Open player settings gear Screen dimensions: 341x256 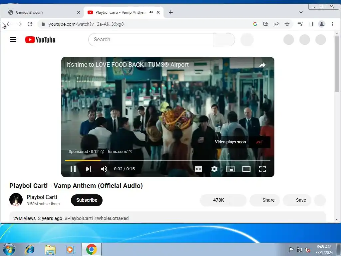pos(214,169)
